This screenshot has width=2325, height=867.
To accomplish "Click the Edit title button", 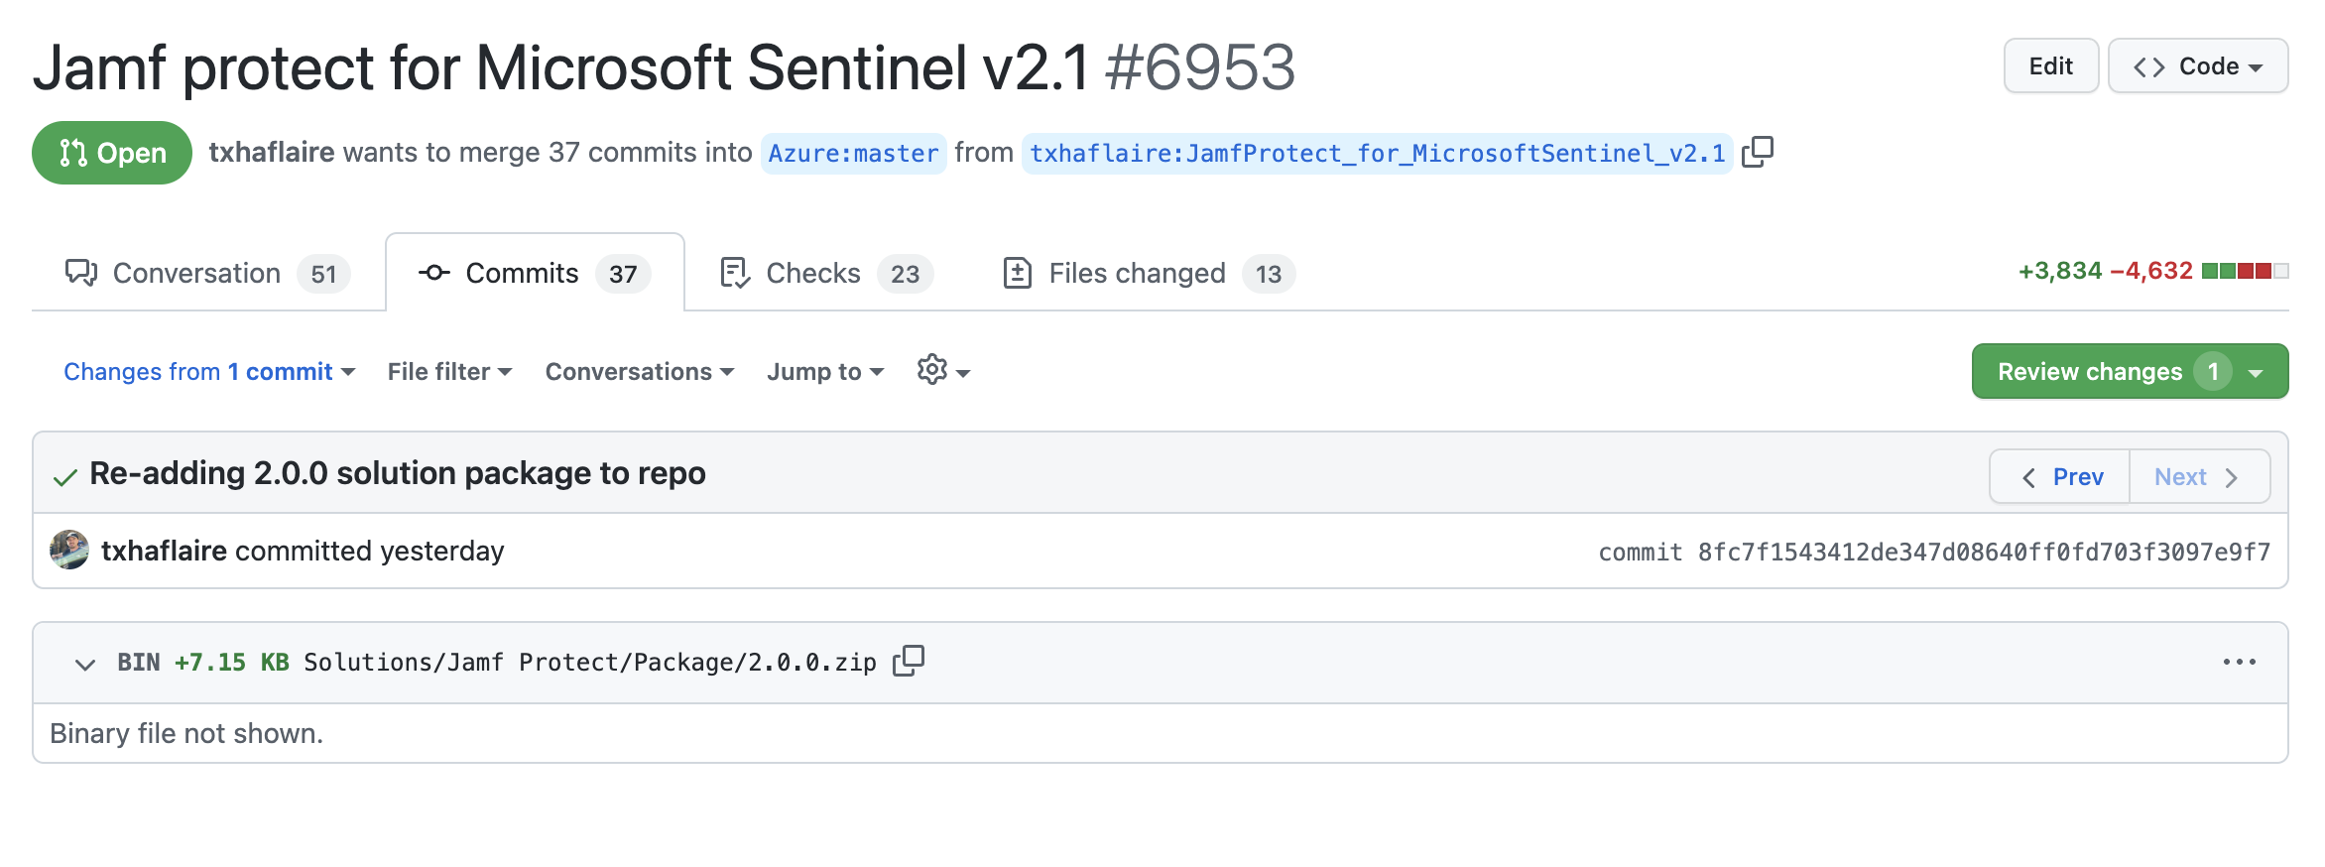I will click(x=2050, y=66).
